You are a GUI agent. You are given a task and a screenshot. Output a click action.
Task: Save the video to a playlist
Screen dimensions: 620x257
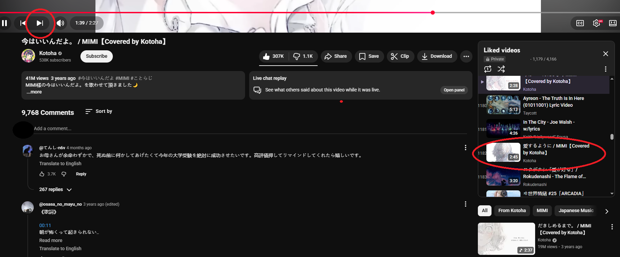[369, 56]
